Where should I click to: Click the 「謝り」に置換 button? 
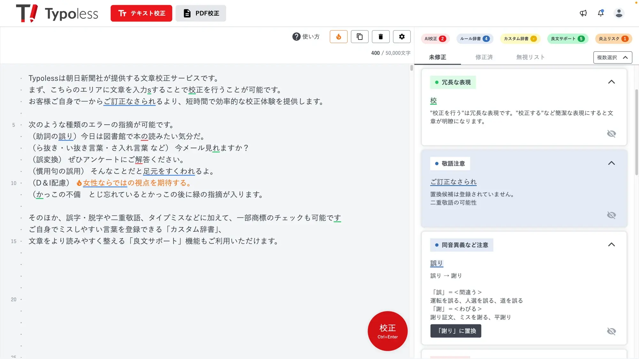point(456,331)
